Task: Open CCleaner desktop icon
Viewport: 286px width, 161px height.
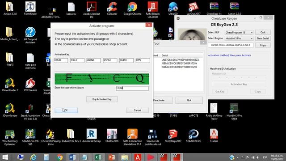Action: [x=112, y=8]
